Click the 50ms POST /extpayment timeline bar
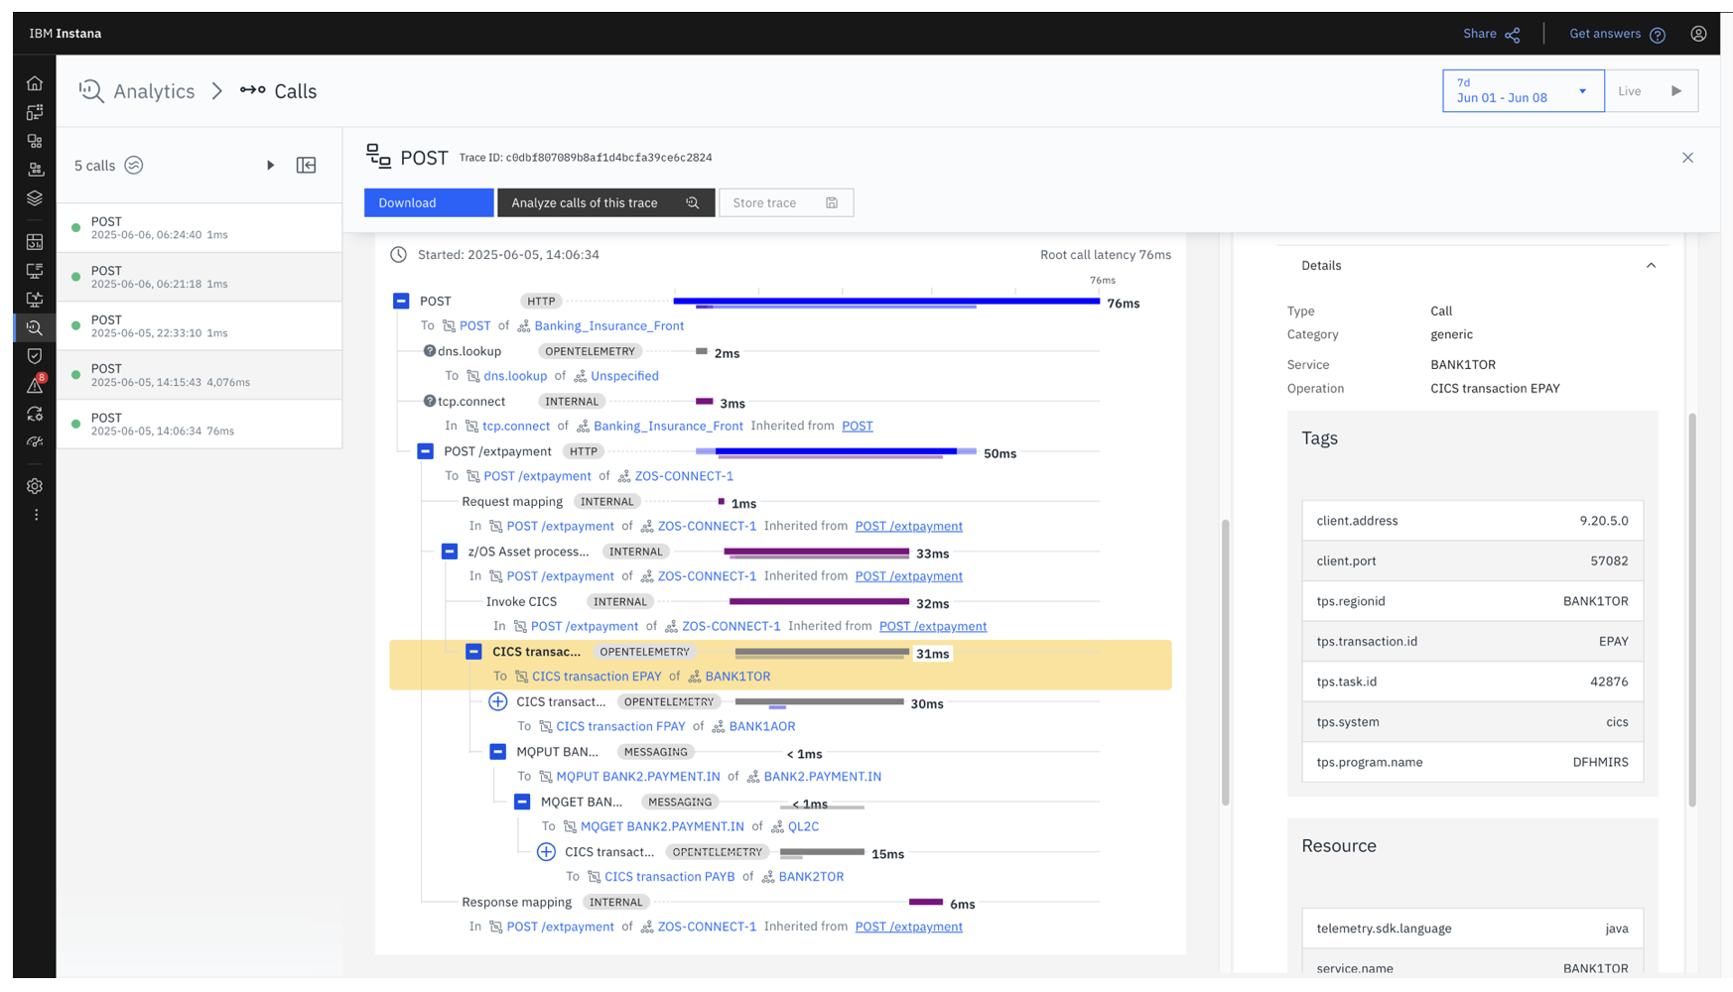The height and width of the screenshot is (992, 1733). pos(836,452)
